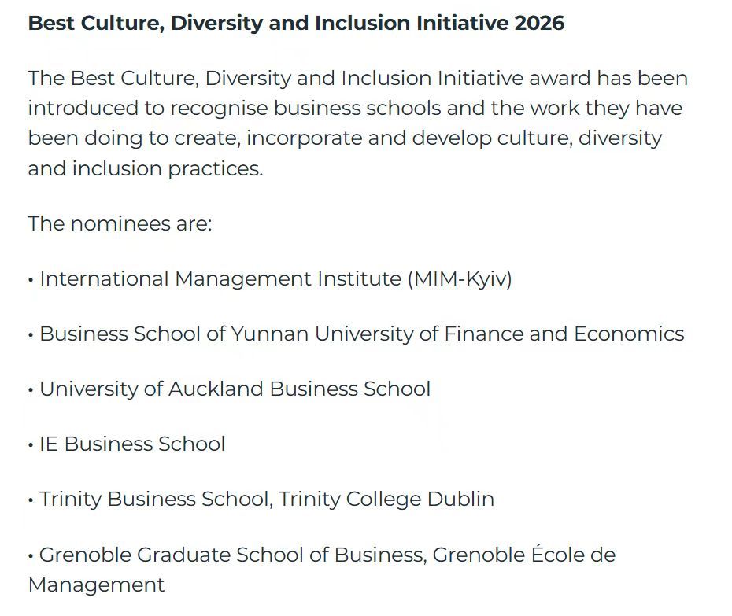Click "The nominees are:" text
Viewport: 732px width, 616px height.
[x=120, y=223]
